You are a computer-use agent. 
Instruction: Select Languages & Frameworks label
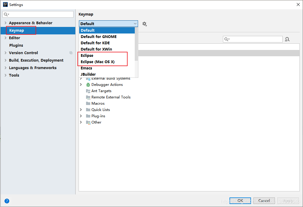point(33,68)
